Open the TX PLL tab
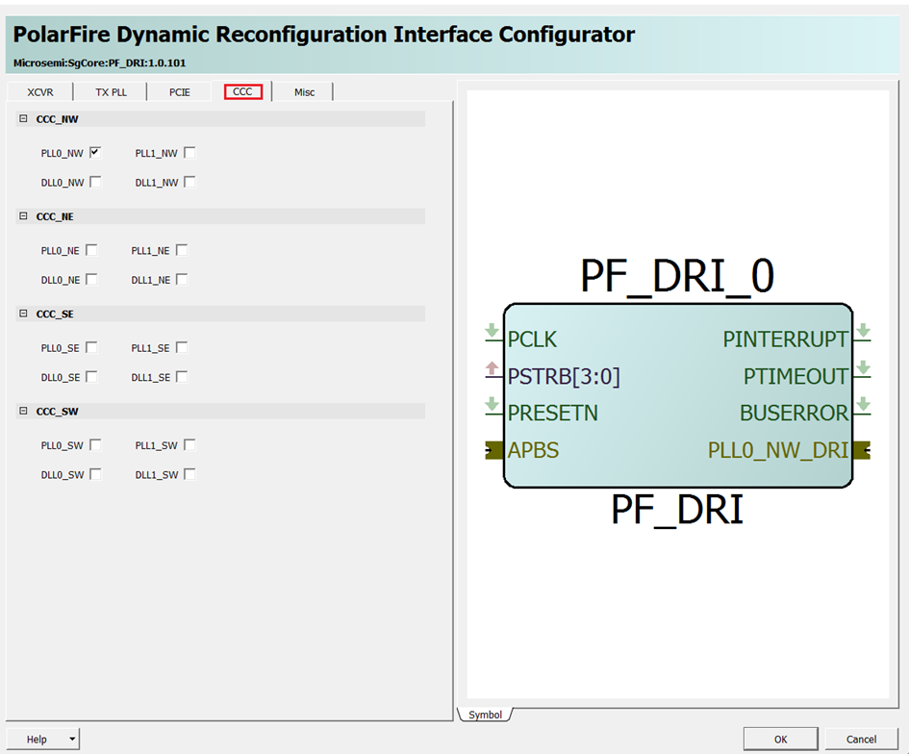This screenshot has height=754, width=909. point(111,92)
